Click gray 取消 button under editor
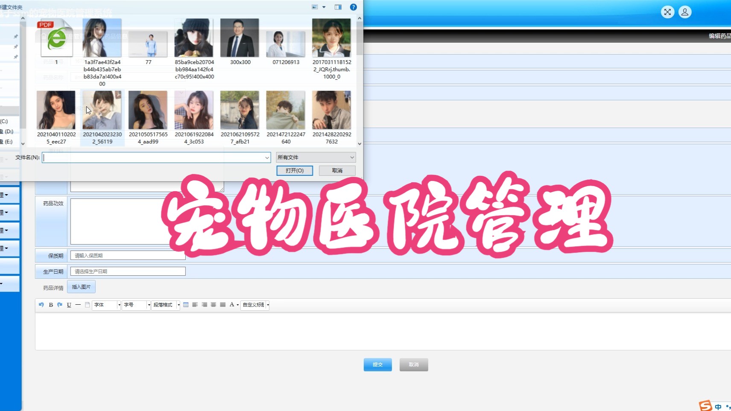 click(x=414, y=364)
